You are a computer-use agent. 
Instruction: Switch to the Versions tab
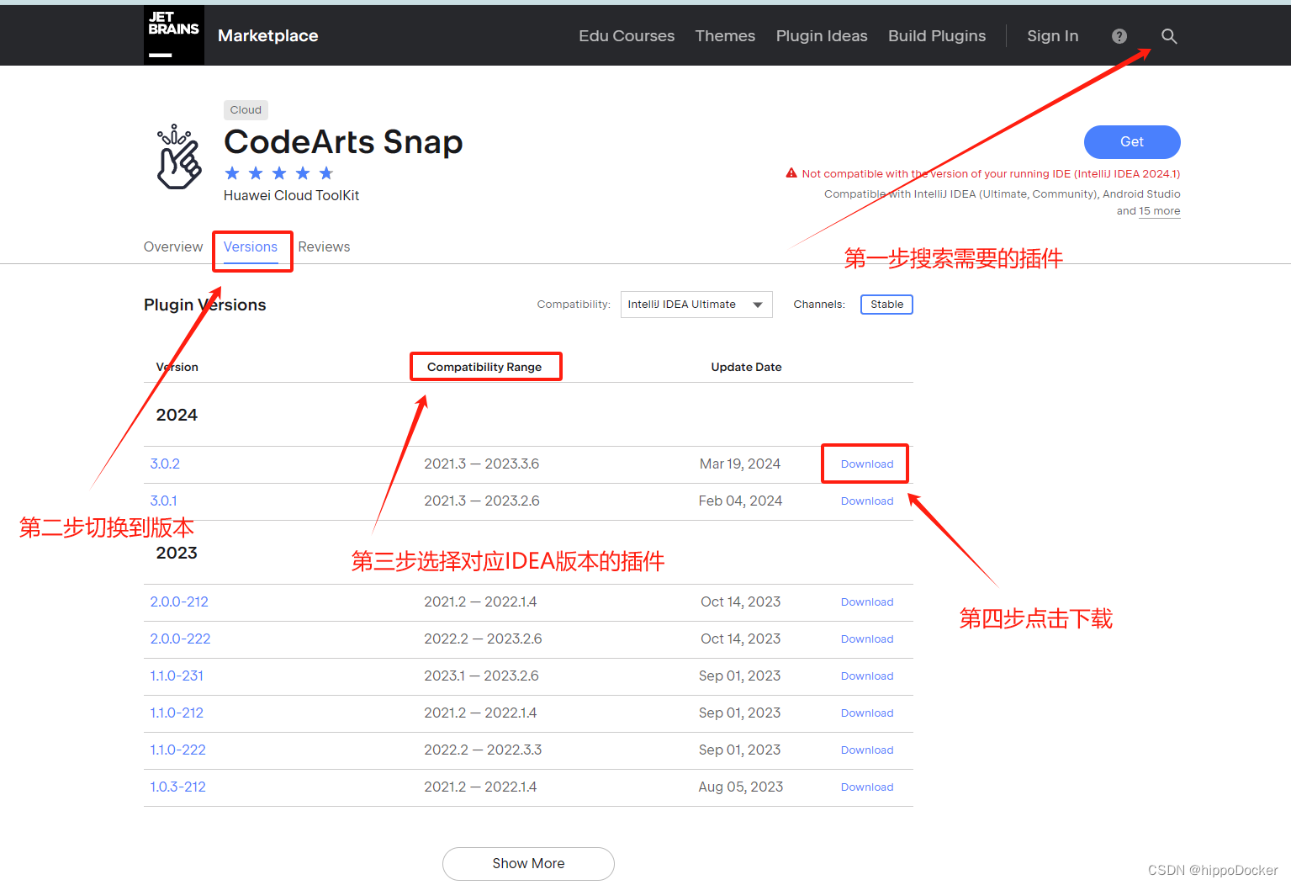(x=251, y=246)
